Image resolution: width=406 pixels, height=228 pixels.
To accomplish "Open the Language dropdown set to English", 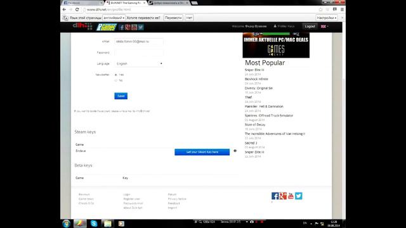I will (139, 63).
